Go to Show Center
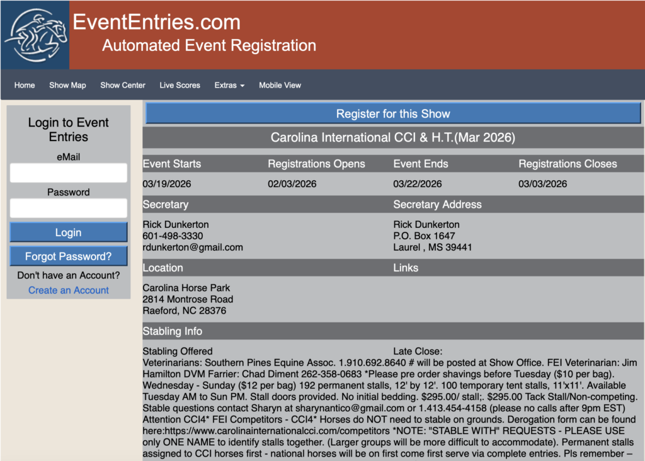 (x=123, y=85)
